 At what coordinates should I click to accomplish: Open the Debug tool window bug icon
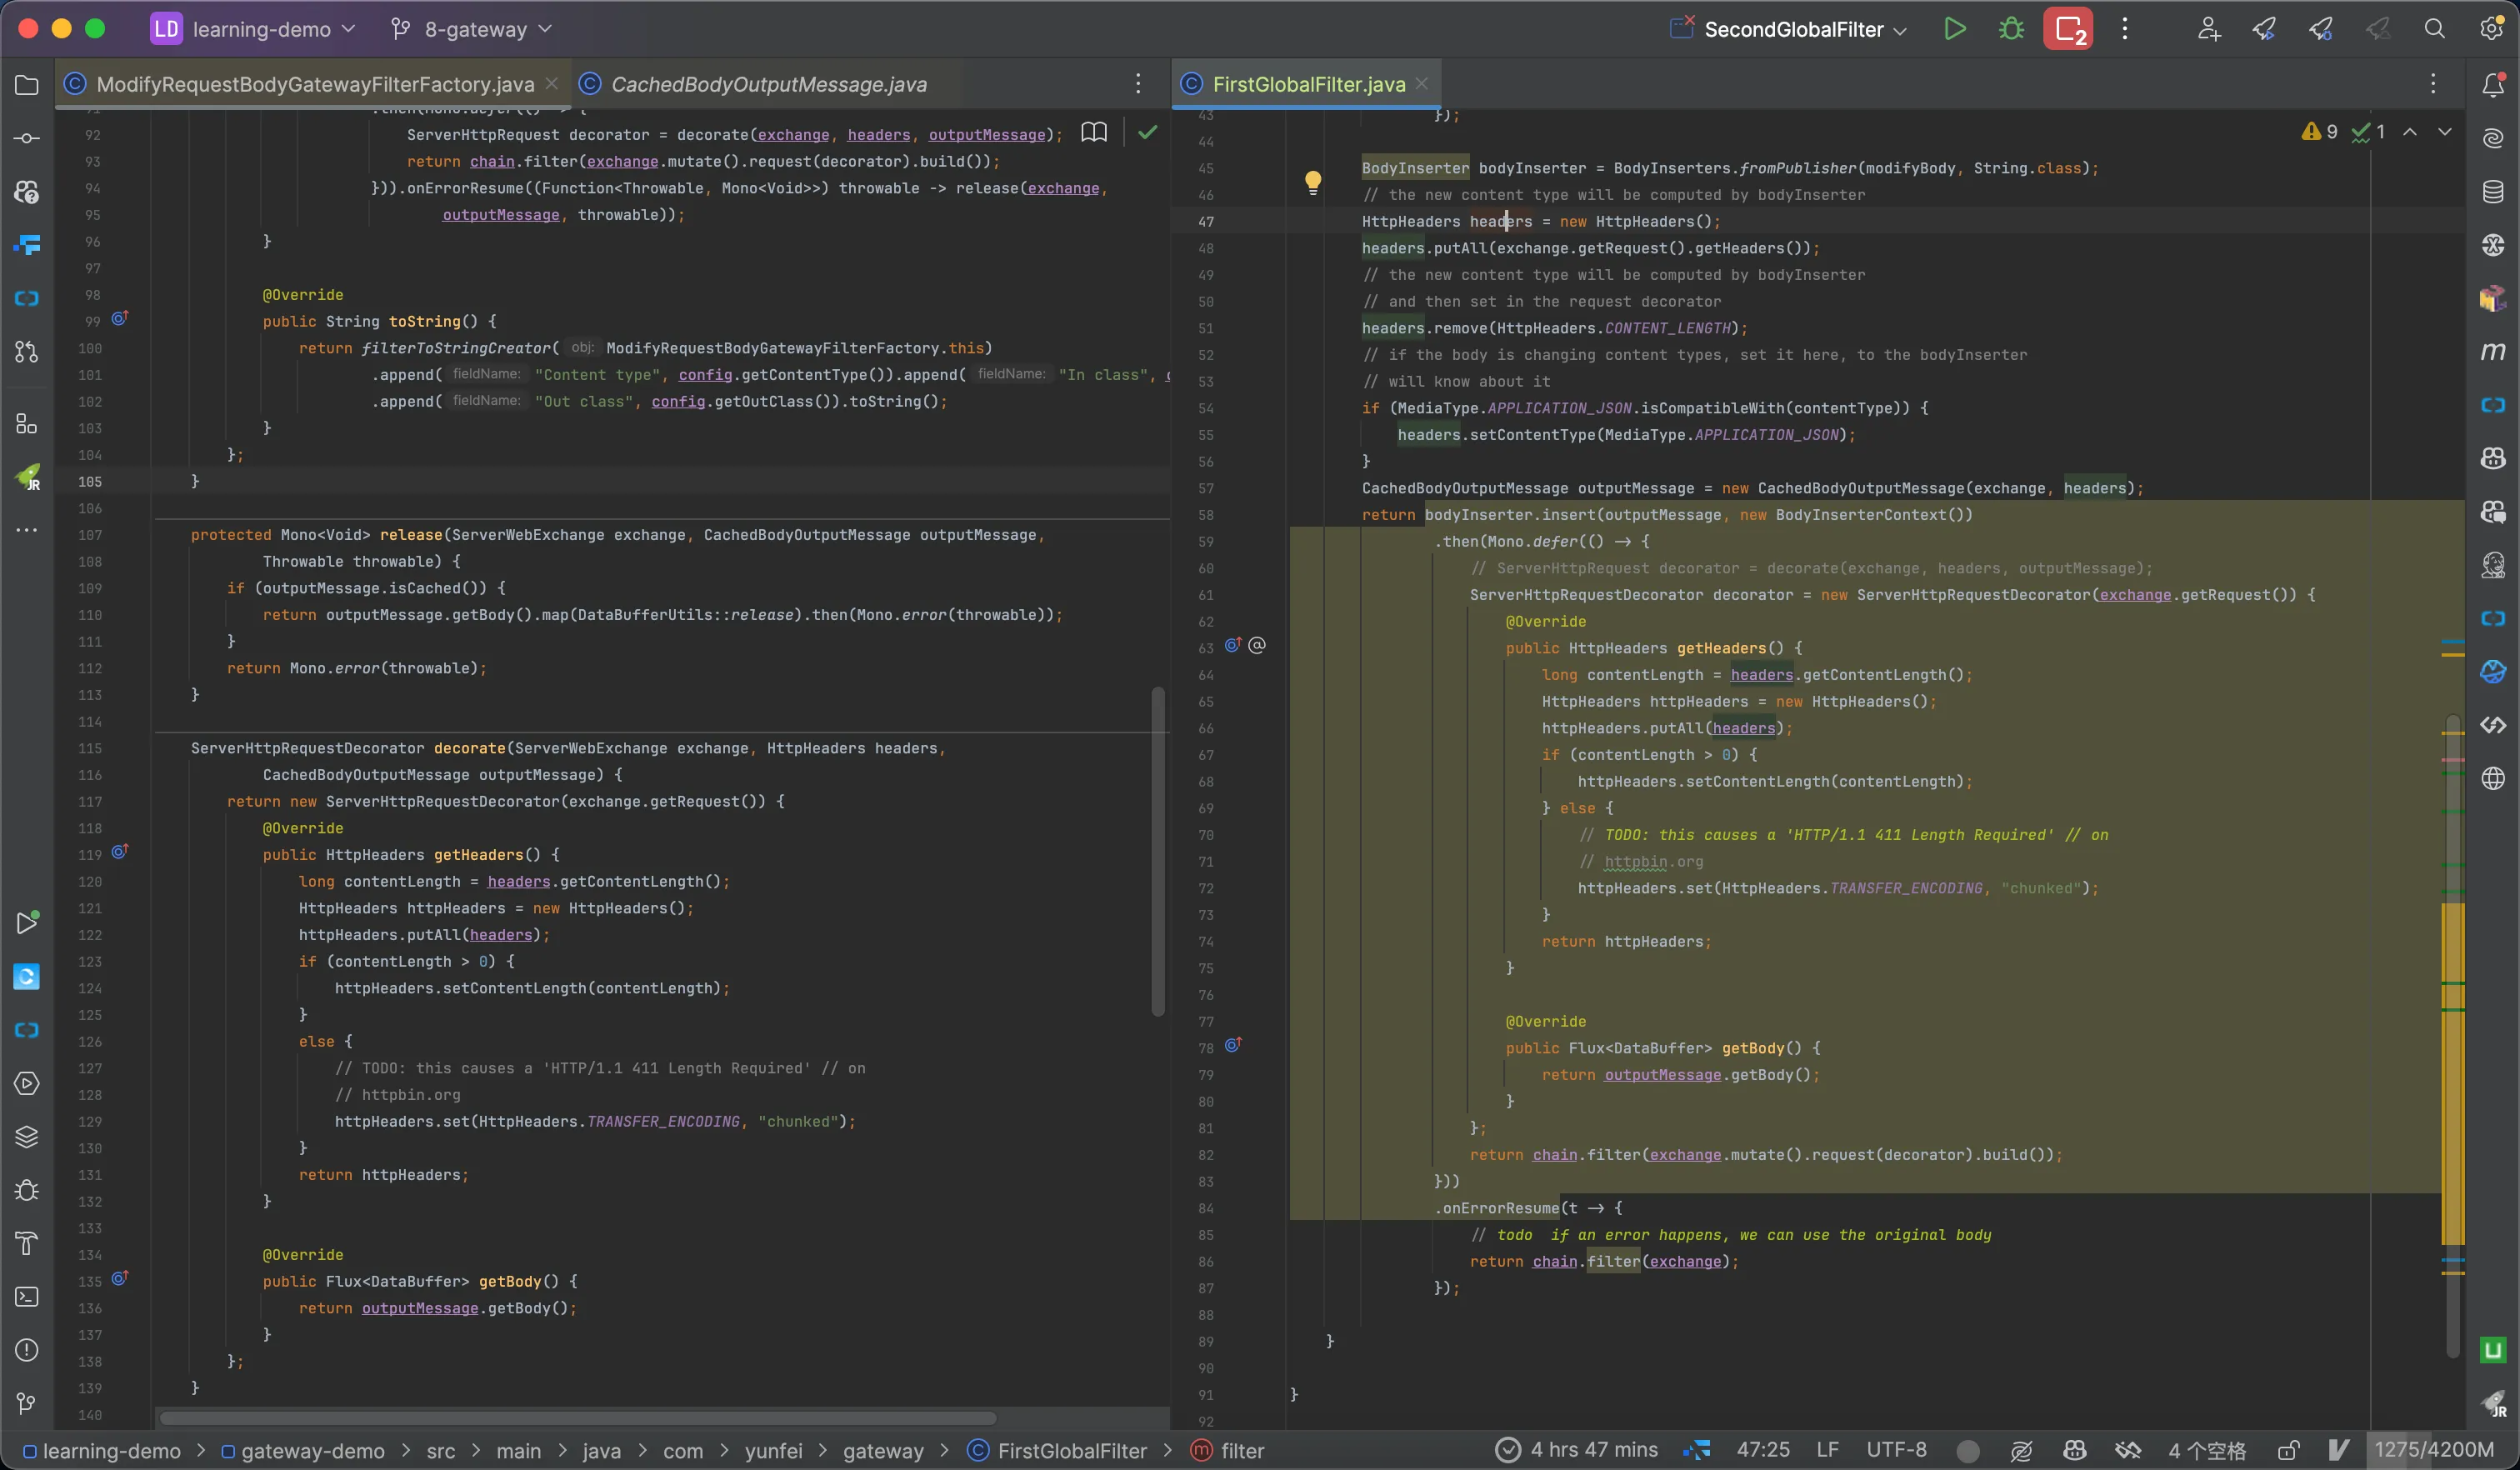pos(27,1190)
